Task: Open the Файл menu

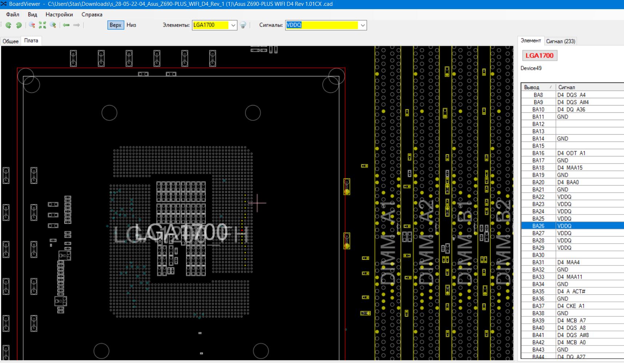Action: pyautogui.click(x=13, y=15)
